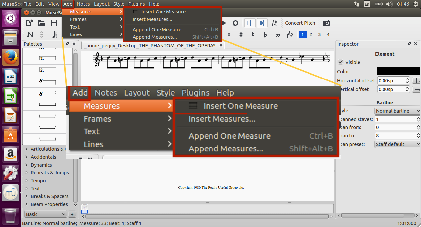The width and height of the screenshot is (421, 227).
Task: Open the Notes menu
Action: point(83,4)
